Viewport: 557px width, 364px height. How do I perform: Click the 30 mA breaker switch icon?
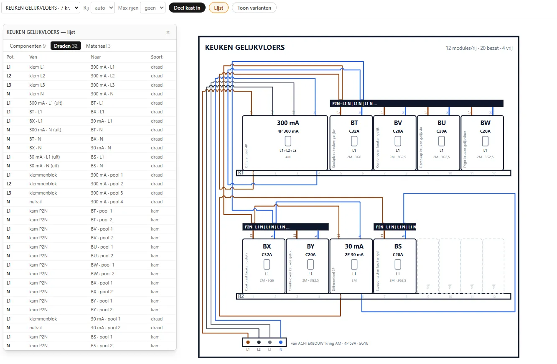[x=354, y=264]
